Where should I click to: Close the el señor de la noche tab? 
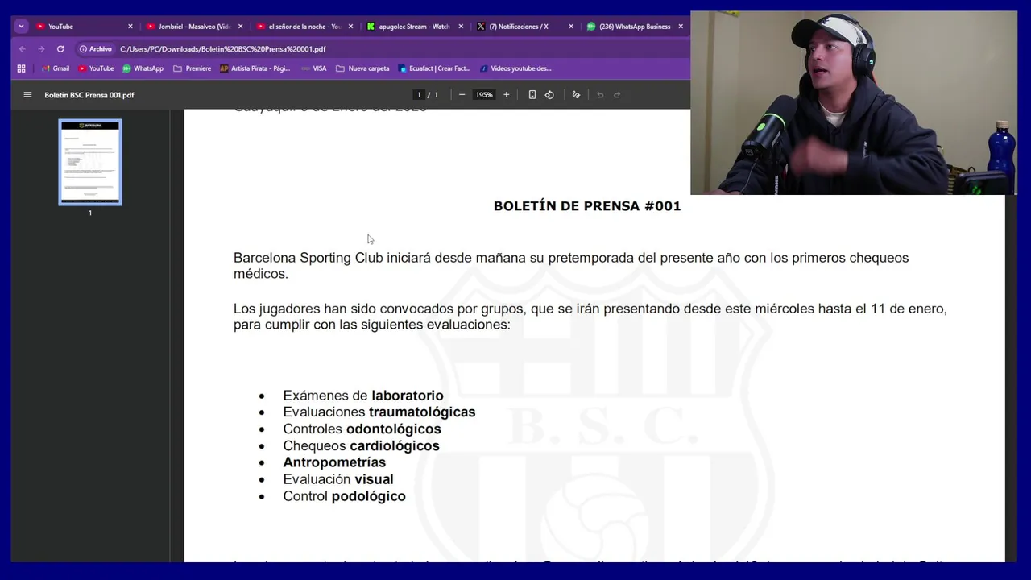(x=350, y=27)
